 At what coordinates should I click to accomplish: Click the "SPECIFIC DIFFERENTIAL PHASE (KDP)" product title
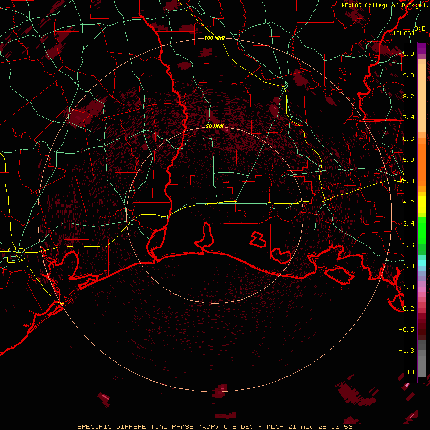pos(149,427)
